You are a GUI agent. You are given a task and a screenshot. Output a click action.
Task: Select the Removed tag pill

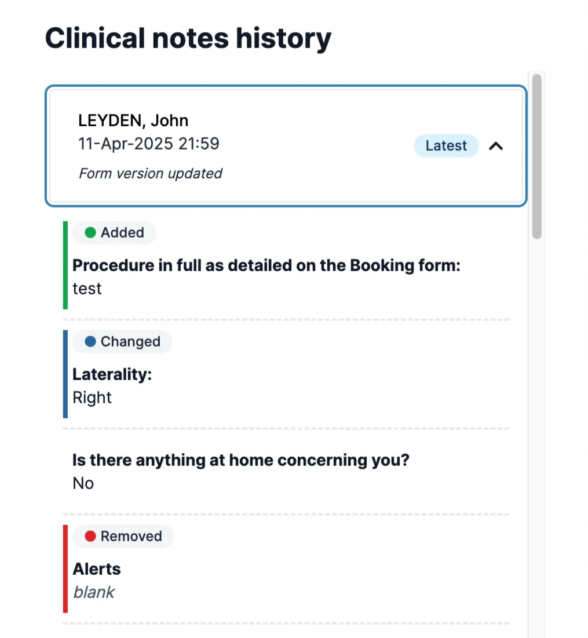[123, 536]
